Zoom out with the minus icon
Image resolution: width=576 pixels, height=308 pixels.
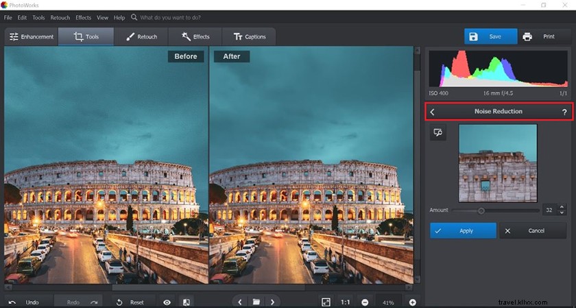point(365,303)
